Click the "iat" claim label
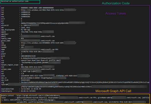The image size is (151, 104). point(3,12)
